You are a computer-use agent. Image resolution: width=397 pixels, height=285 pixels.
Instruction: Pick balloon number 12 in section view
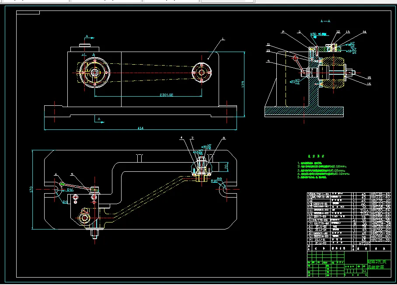pos(338,32)
